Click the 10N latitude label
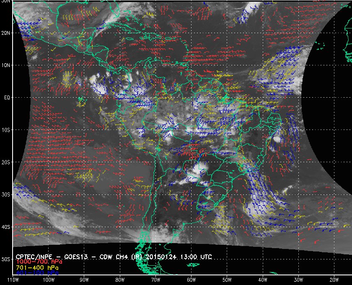Viewport: 352px width, 285px height. click(5, 65)
